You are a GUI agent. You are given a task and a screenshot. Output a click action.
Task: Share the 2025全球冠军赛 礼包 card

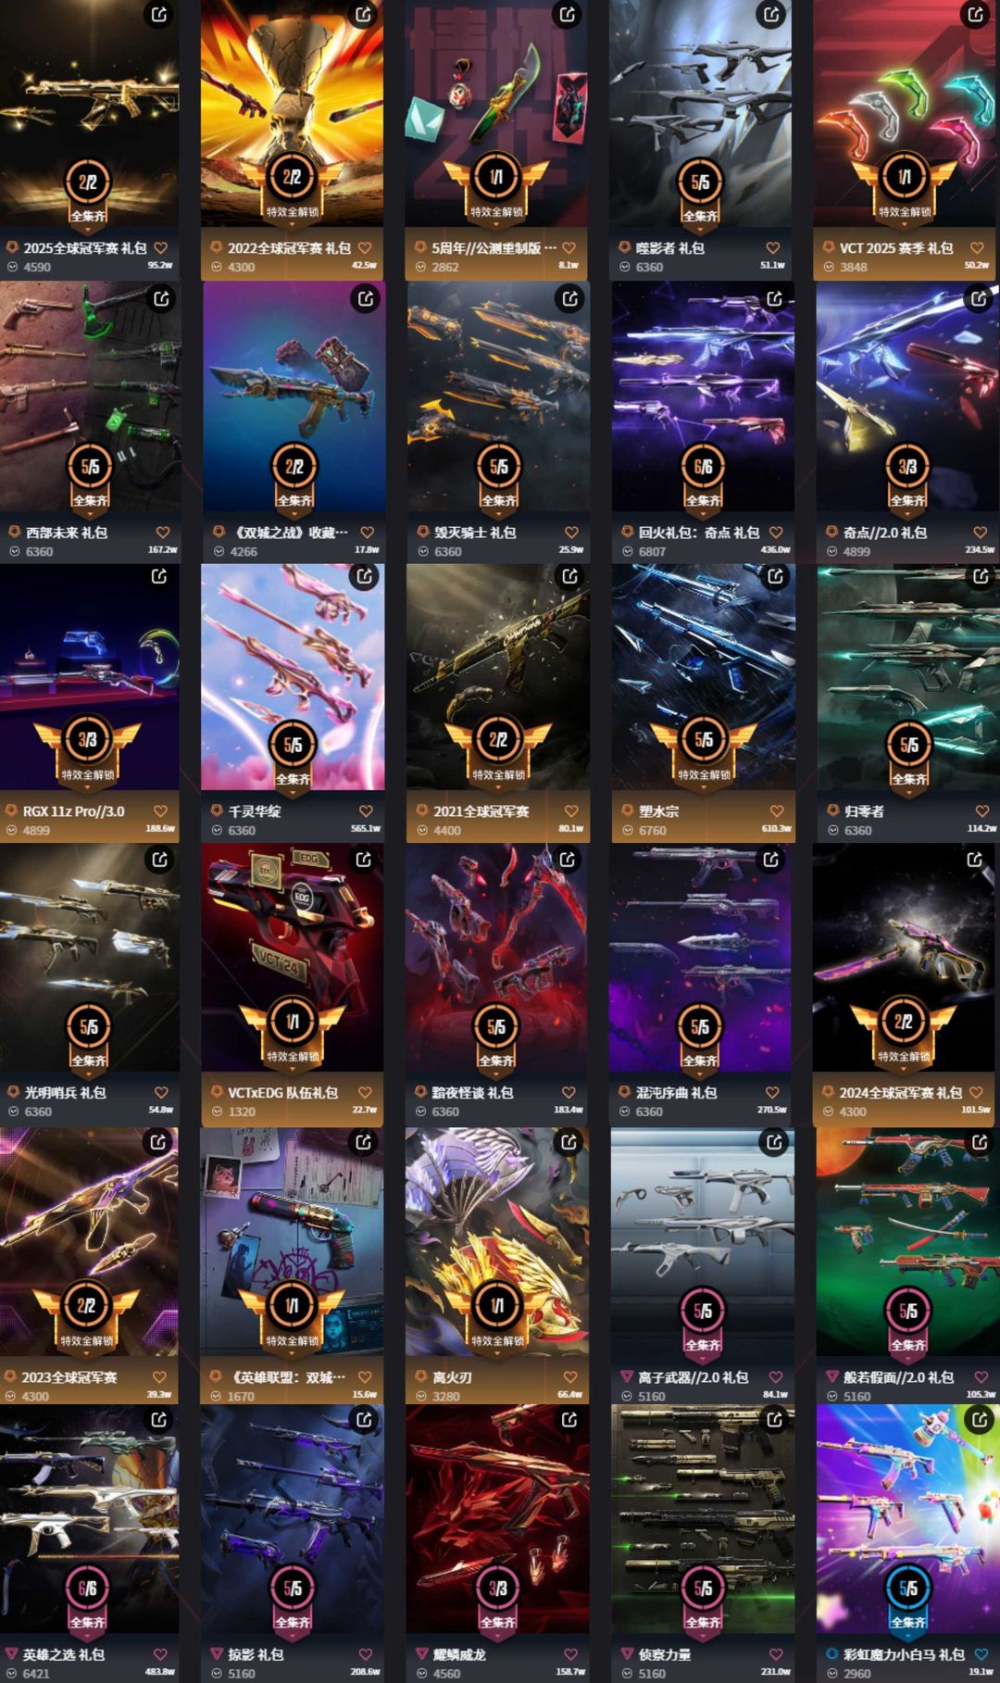(x=159, y=15)
